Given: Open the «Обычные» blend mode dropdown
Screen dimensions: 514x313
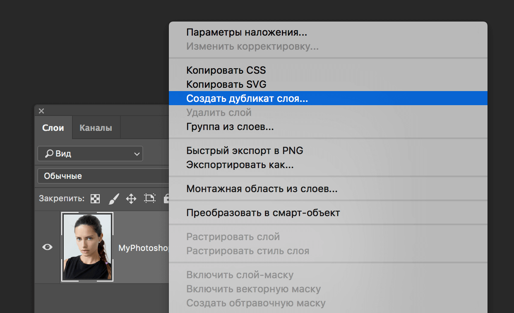Looking at the screenshot, I should 103,176.
